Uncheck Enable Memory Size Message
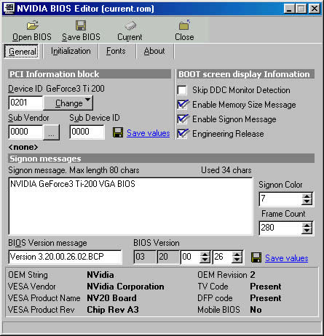Screen dimensions: 324x336 pyautogui.click(x=182, y=105)
